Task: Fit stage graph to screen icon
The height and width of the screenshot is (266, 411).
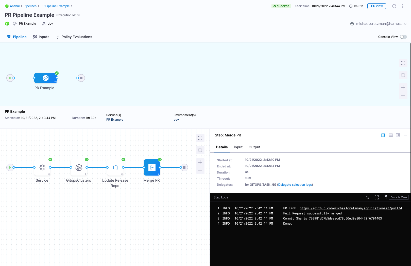Action: [403, 63]
